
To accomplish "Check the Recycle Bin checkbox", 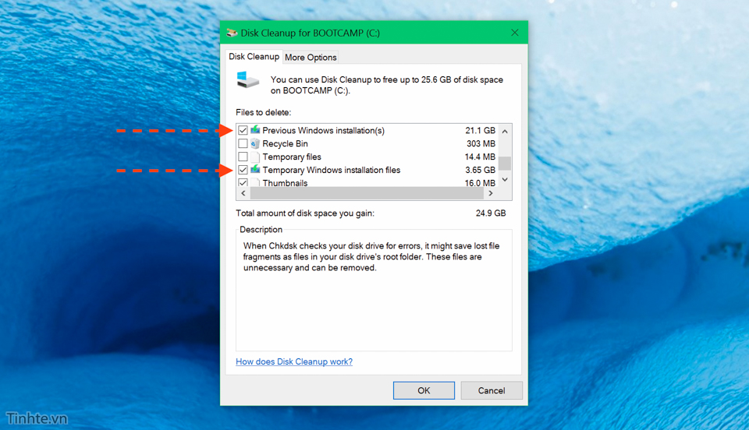I will pyautogui.click(x=243, y=143).
